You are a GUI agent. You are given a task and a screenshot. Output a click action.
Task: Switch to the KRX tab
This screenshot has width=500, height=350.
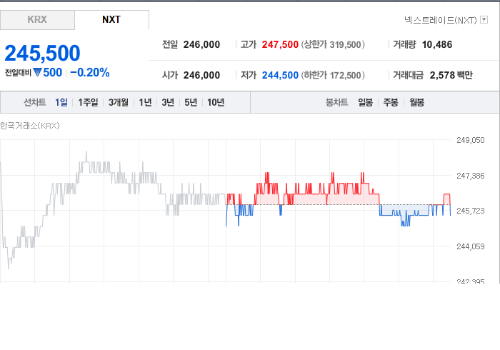coord(37,20)
